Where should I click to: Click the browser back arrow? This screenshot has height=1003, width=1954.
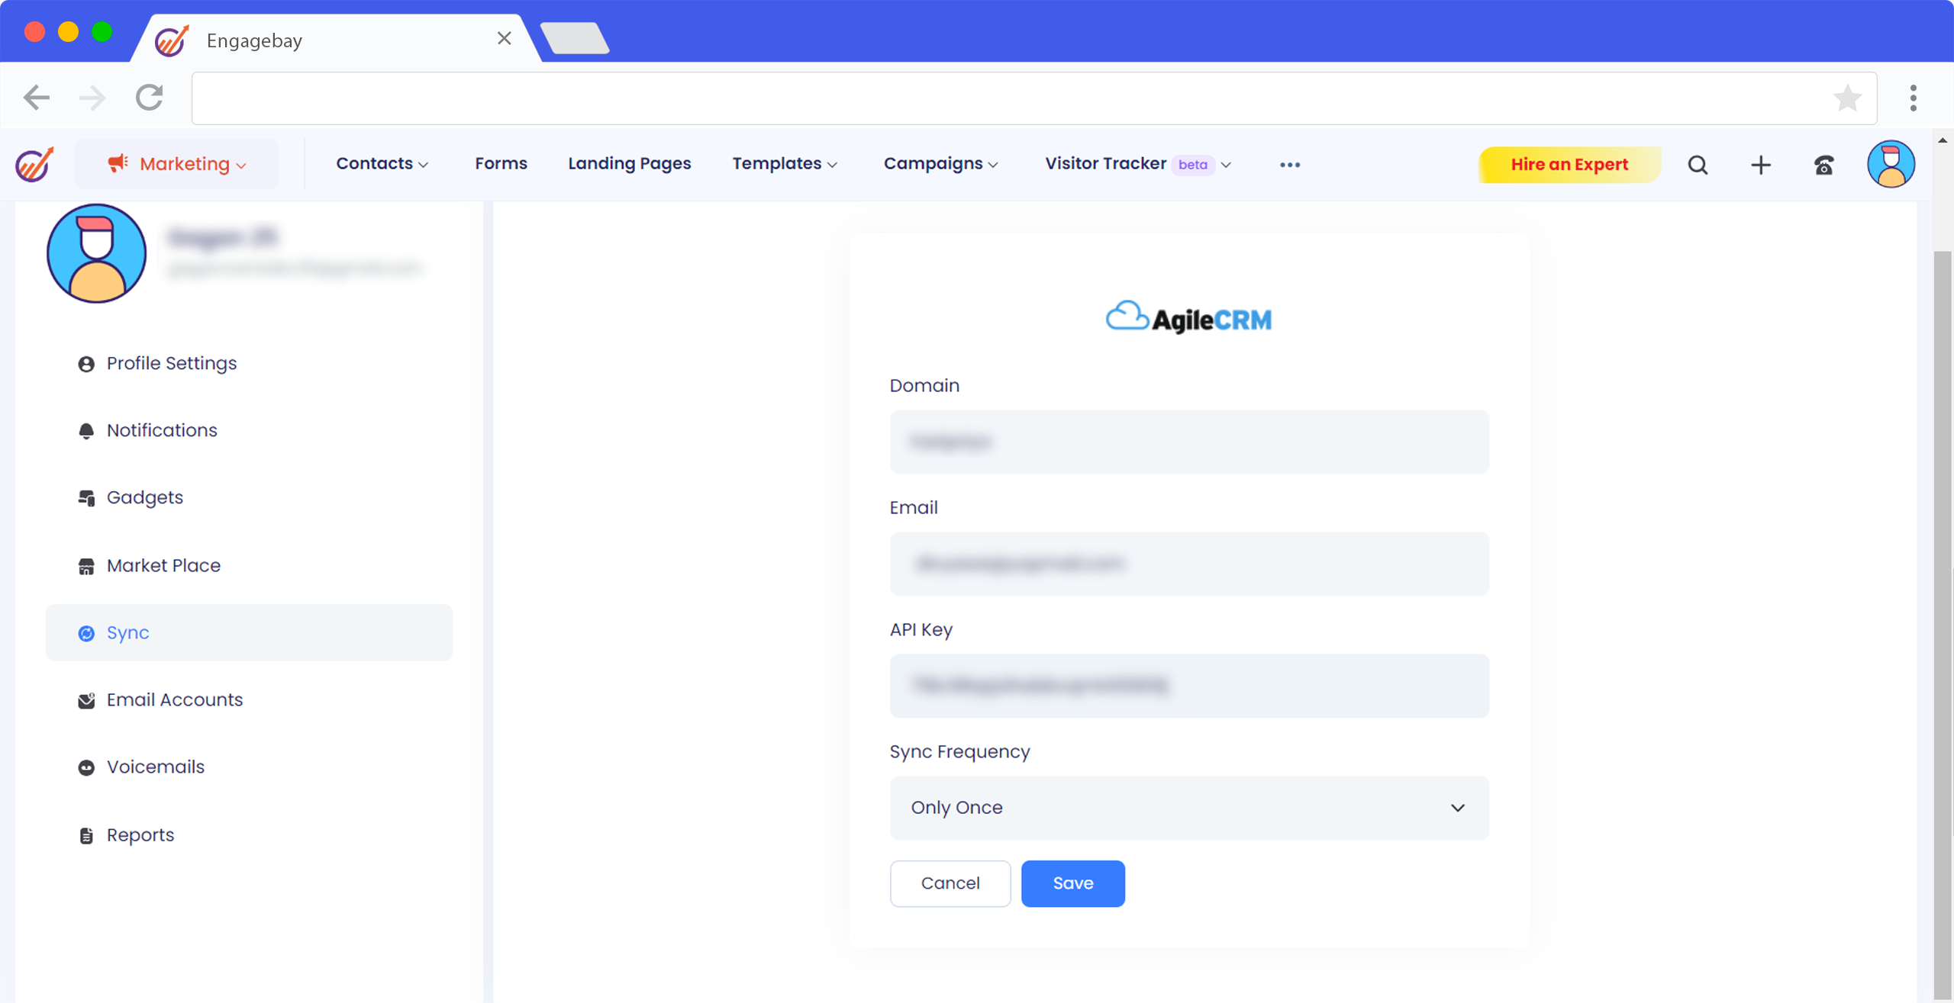37,98
